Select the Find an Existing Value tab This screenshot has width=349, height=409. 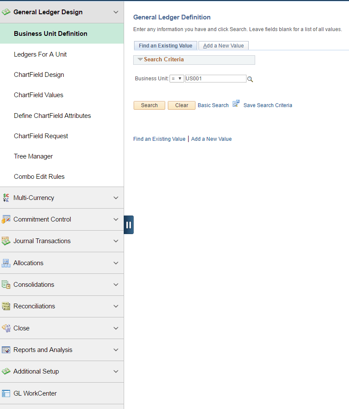point(165,45)
